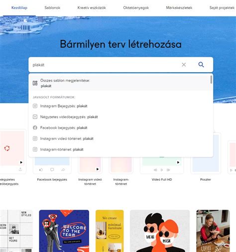Open the Wear Mask illustration template

tap(160, 231)
